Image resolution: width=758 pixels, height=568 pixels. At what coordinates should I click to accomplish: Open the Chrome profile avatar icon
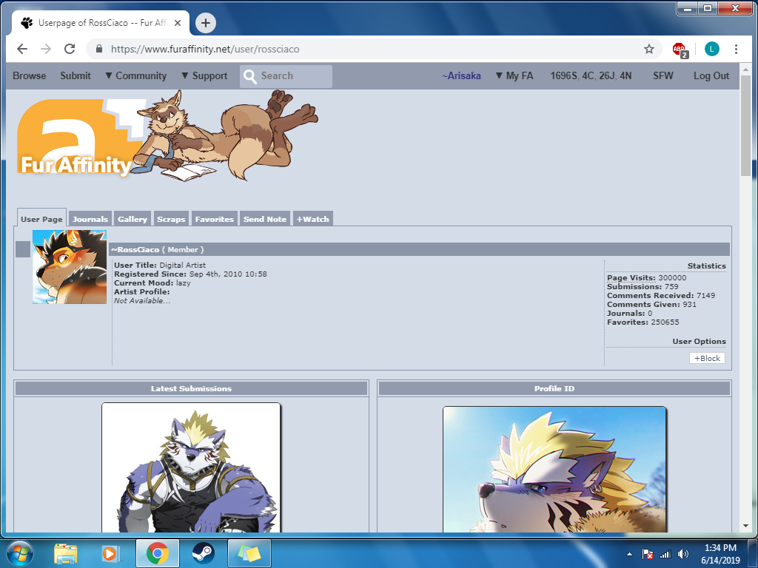(x=711, y=49)
